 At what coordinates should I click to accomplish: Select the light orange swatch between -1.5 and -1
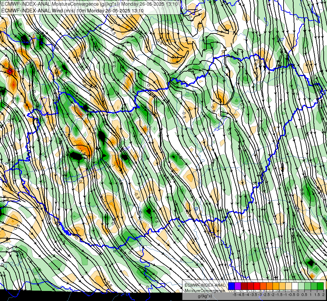coord(282,286)
